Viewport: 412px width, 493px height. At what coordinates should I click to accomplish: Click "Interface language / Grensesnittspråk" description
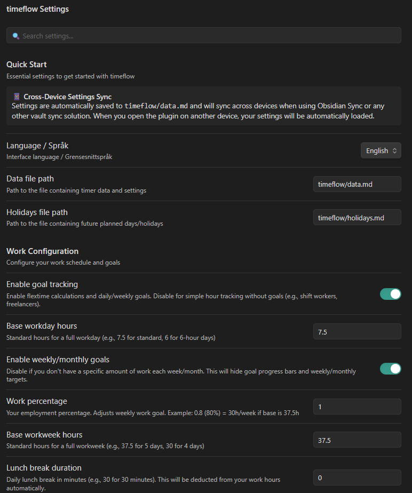(59, 157)
